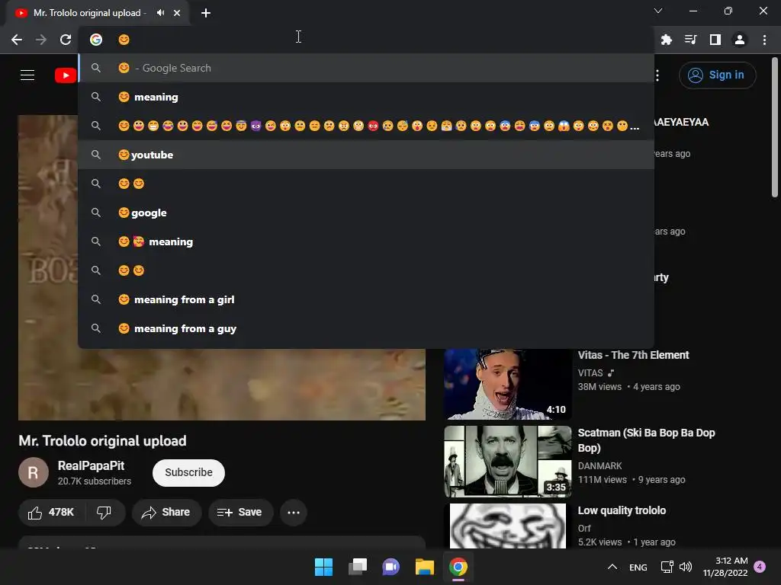Image resolution: width=781 pixels, height=585 pixels.
Task: Open the media controls icon
Action: [x=691, y=40]
